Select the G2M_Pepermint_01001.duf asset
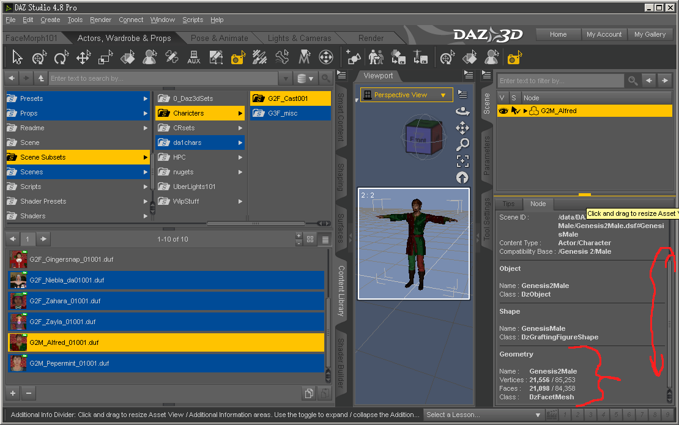The image size is (679, 425). (166, 363)
